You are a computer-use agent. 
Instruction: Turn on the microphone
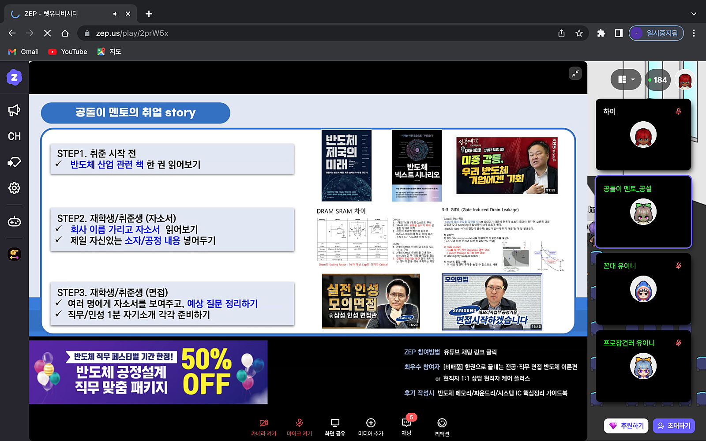299,426
